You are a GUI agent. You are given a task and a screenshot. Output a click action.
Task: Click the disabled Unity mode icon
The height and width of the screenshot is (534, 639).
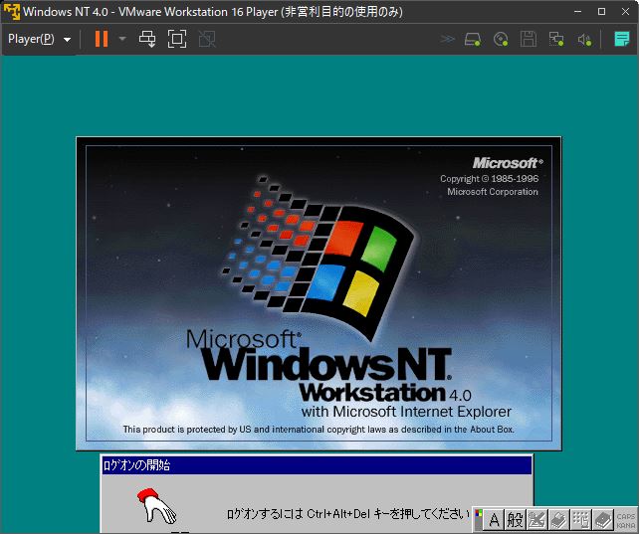coord(207,39)
